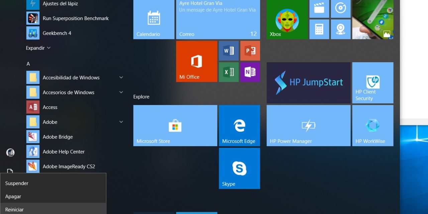
Task: Open the Microsoft Store tile
Action: tap(175, 125)
